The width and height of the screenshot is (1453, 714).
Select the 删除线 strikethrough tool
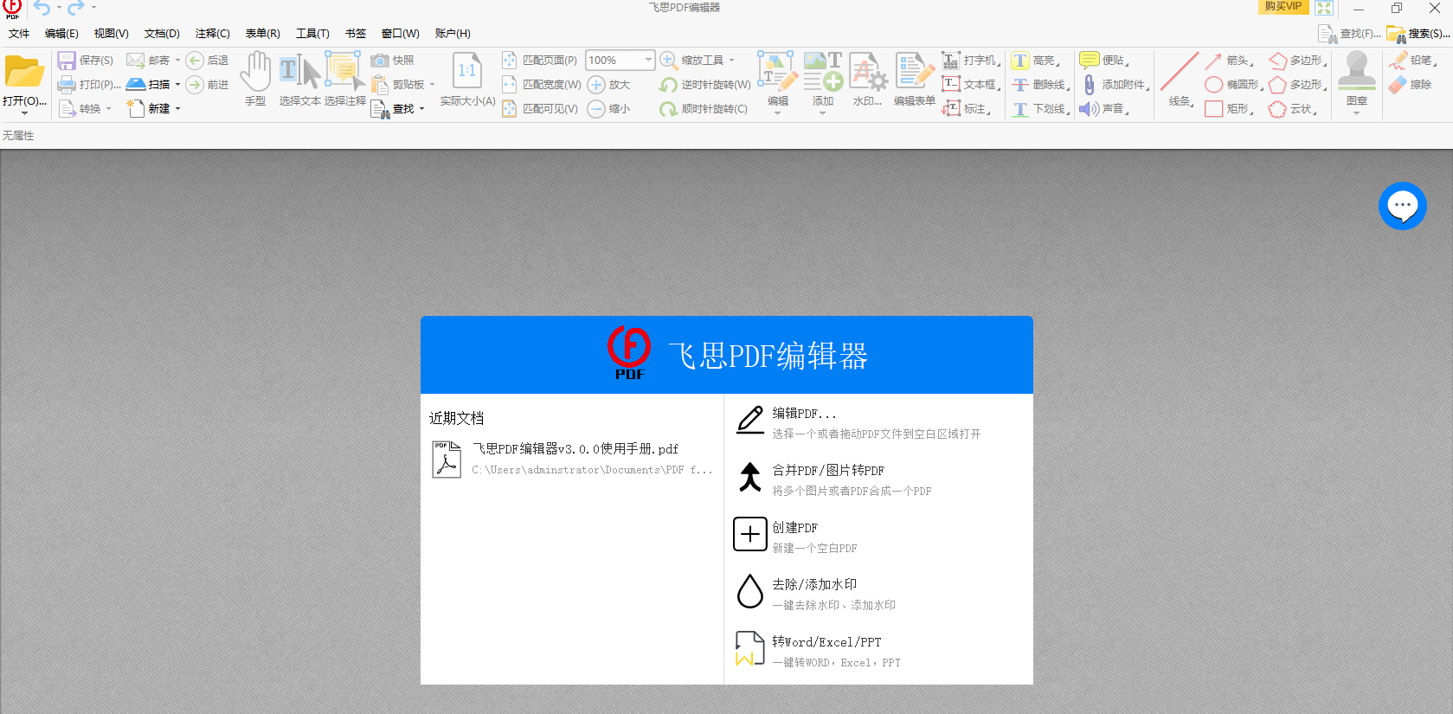coord(1040,85)
